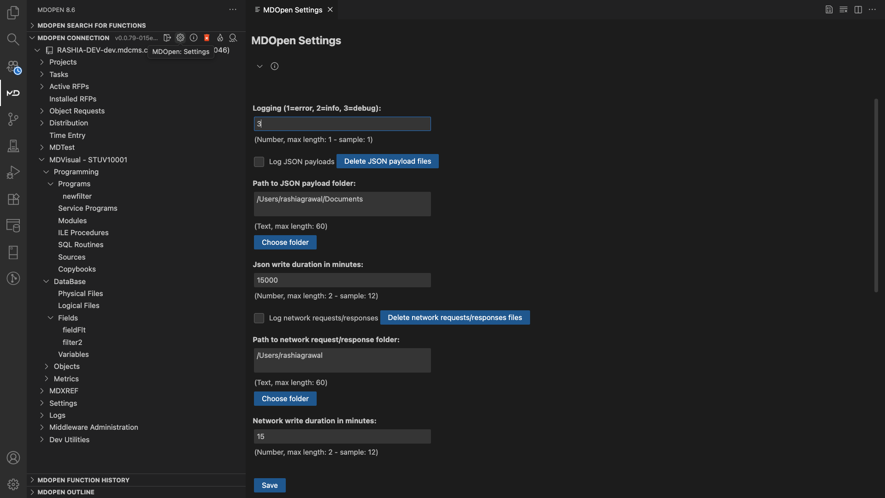Click the flame icon in connection toolbar
Viewport: 885px width, 498px height.
point(220,38)
